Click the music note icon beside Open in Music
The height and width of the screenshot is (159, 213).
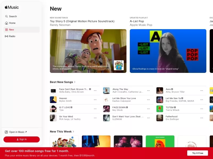pyautogui.click(x=6, y=132)
